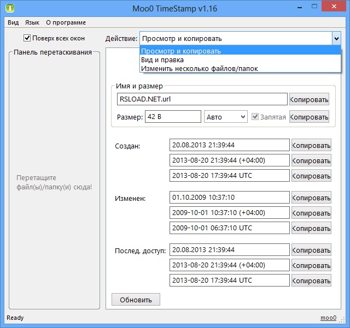The height and width of the screenshot is (328, 350).
Task: Click created field 2013-08-20 17:39:44 UTC
Action: [230, 176]
